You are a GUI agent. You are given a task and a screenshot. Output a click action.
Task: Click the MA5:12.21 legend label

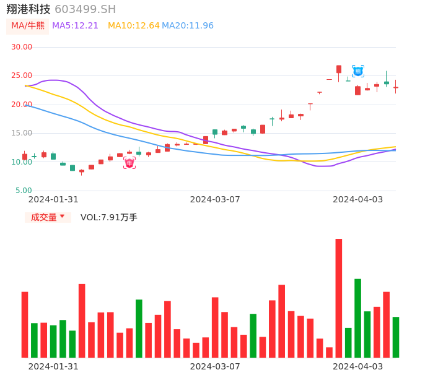coord(75,26)
